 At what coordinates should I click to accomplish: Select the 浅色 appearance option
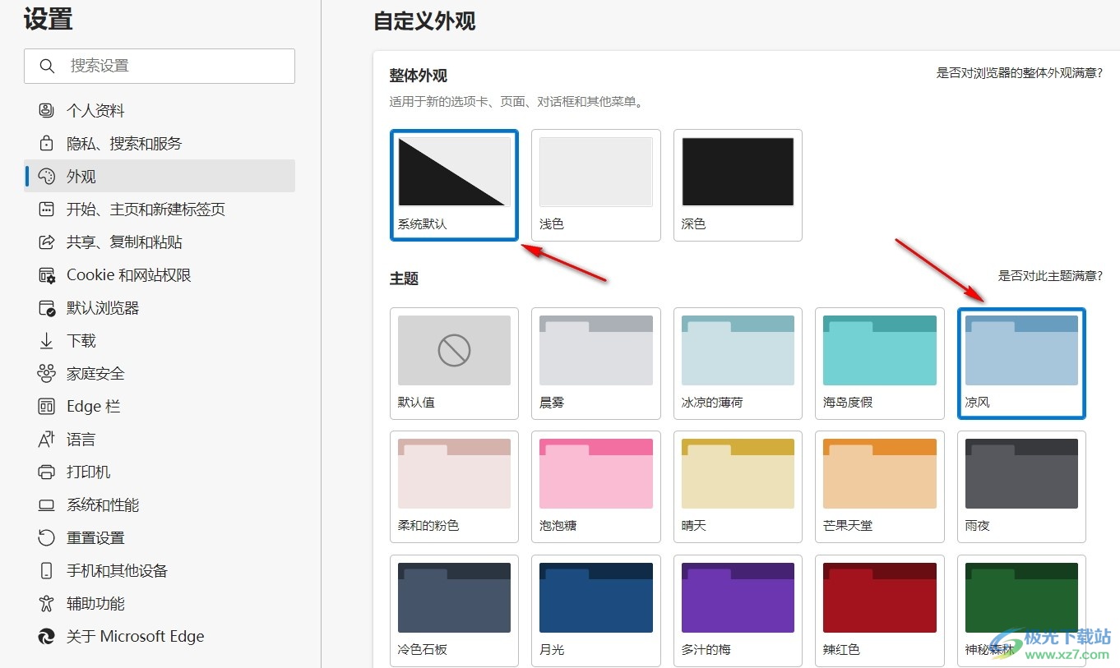coord(596,185)
